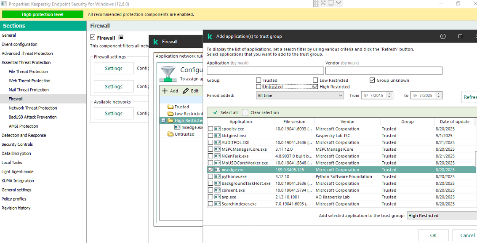Click the plus Add button in Firewall window
The image size is (477, 243).
(x=171, y=91)
